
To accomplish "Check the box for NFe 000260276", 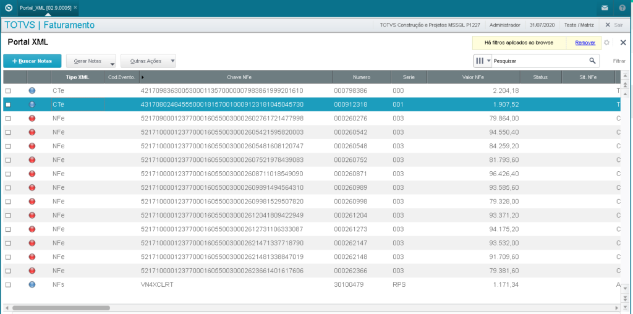I will tap(8, 119).
